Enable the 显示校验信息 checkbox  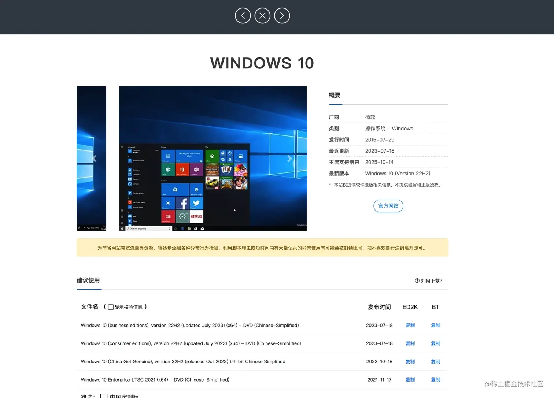[x=111, y=307]
